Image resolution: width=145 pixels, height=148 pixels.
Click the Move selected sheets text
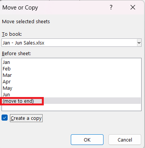pos(26,22)
